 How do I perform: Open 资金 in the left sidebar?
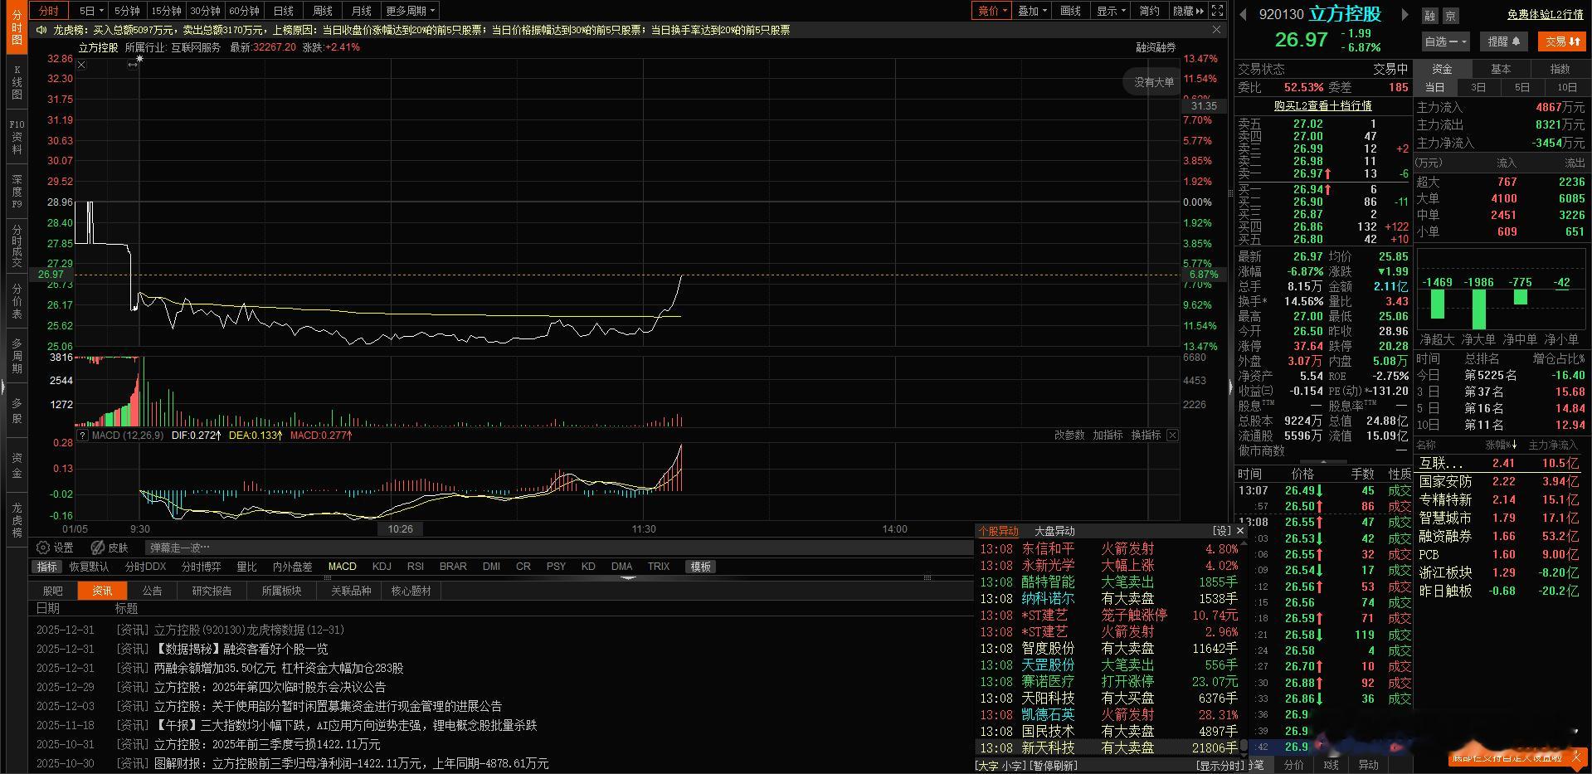[17, 465]
